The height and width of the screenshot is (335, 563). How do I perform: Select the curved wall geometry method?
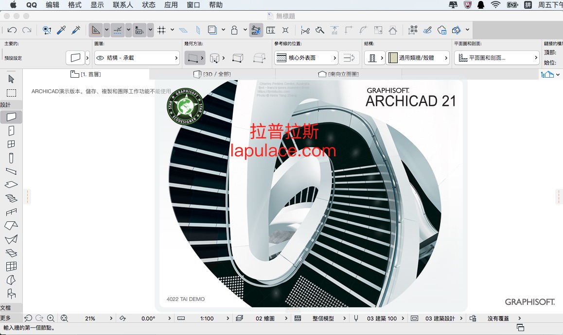coord(215,58)
